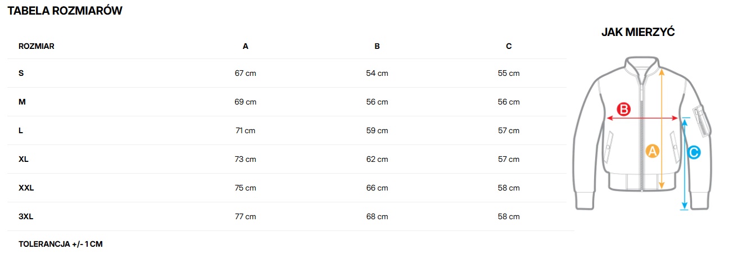747x258 pixels.
Task: Select the size M row label
Action: coord(22,102)
